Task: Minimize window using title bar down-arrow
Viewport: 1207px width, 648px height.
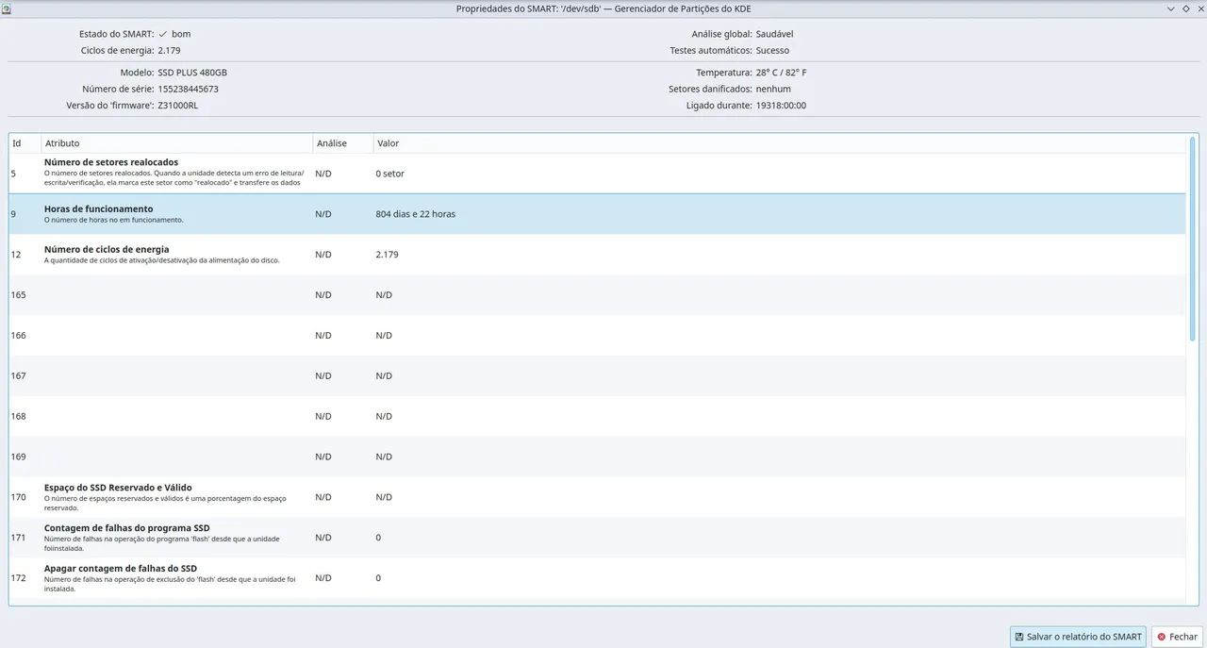Action: (1171, 8)
